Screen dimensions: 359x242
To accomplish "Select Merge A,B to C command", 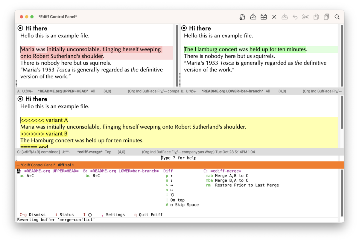I will (x=231, y=176).
